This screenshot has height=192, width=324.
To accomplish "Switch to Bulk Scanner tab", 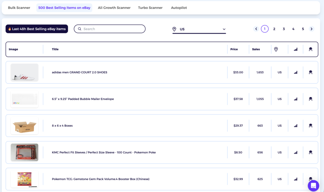I will (19, 8).
